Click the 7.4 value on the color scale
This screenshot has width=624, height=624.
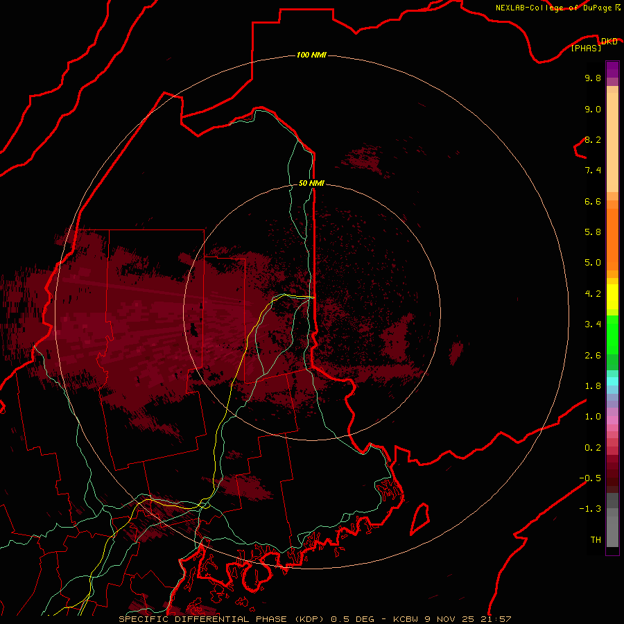pos(593,171)
